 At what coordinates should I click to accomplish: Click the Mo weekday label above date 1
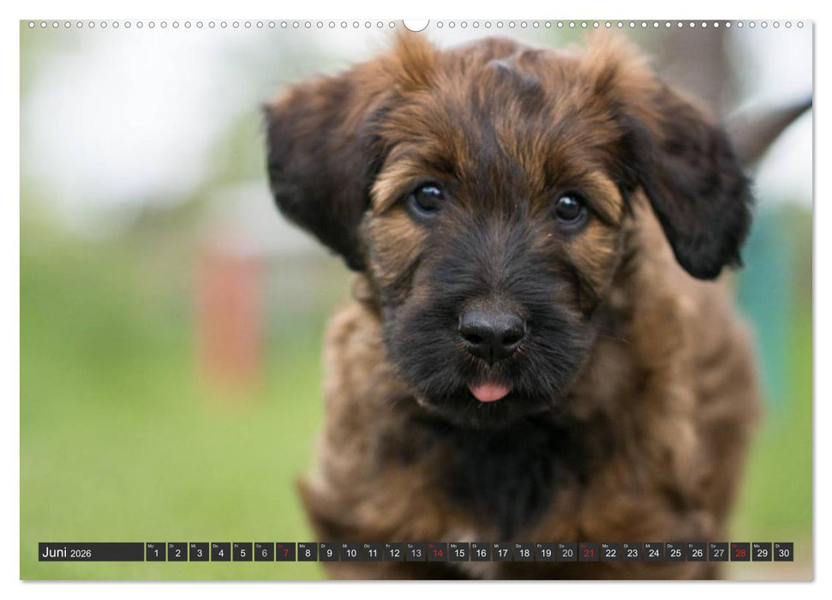[x=150, y=548]
